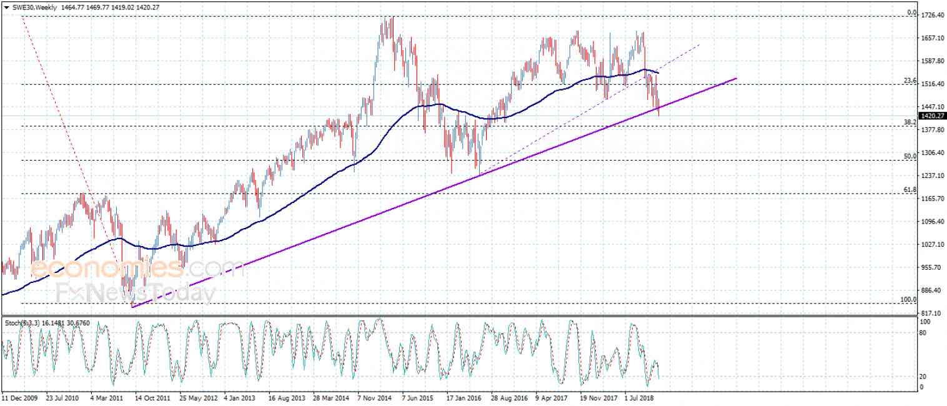Click the 1657.10 price axis label
947x406 pixels.
click(933, 38)
